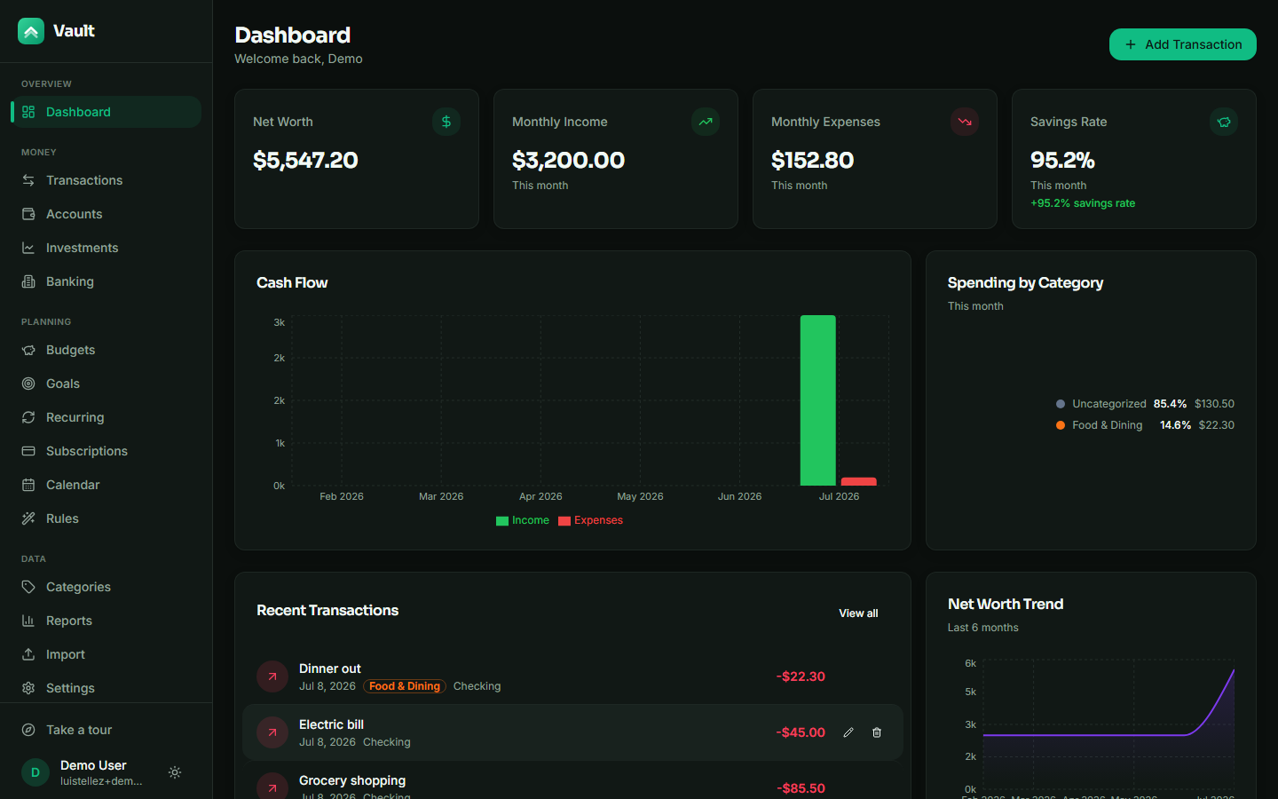The height and width of the screenshot is (799, 1278).
Task: Click the Grocery shopping arrow icon
Action: coord(272,787)
